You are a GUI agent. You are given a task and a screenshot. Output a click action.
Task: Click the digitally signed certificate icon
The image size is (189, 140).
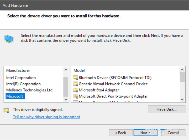point(6,110)
